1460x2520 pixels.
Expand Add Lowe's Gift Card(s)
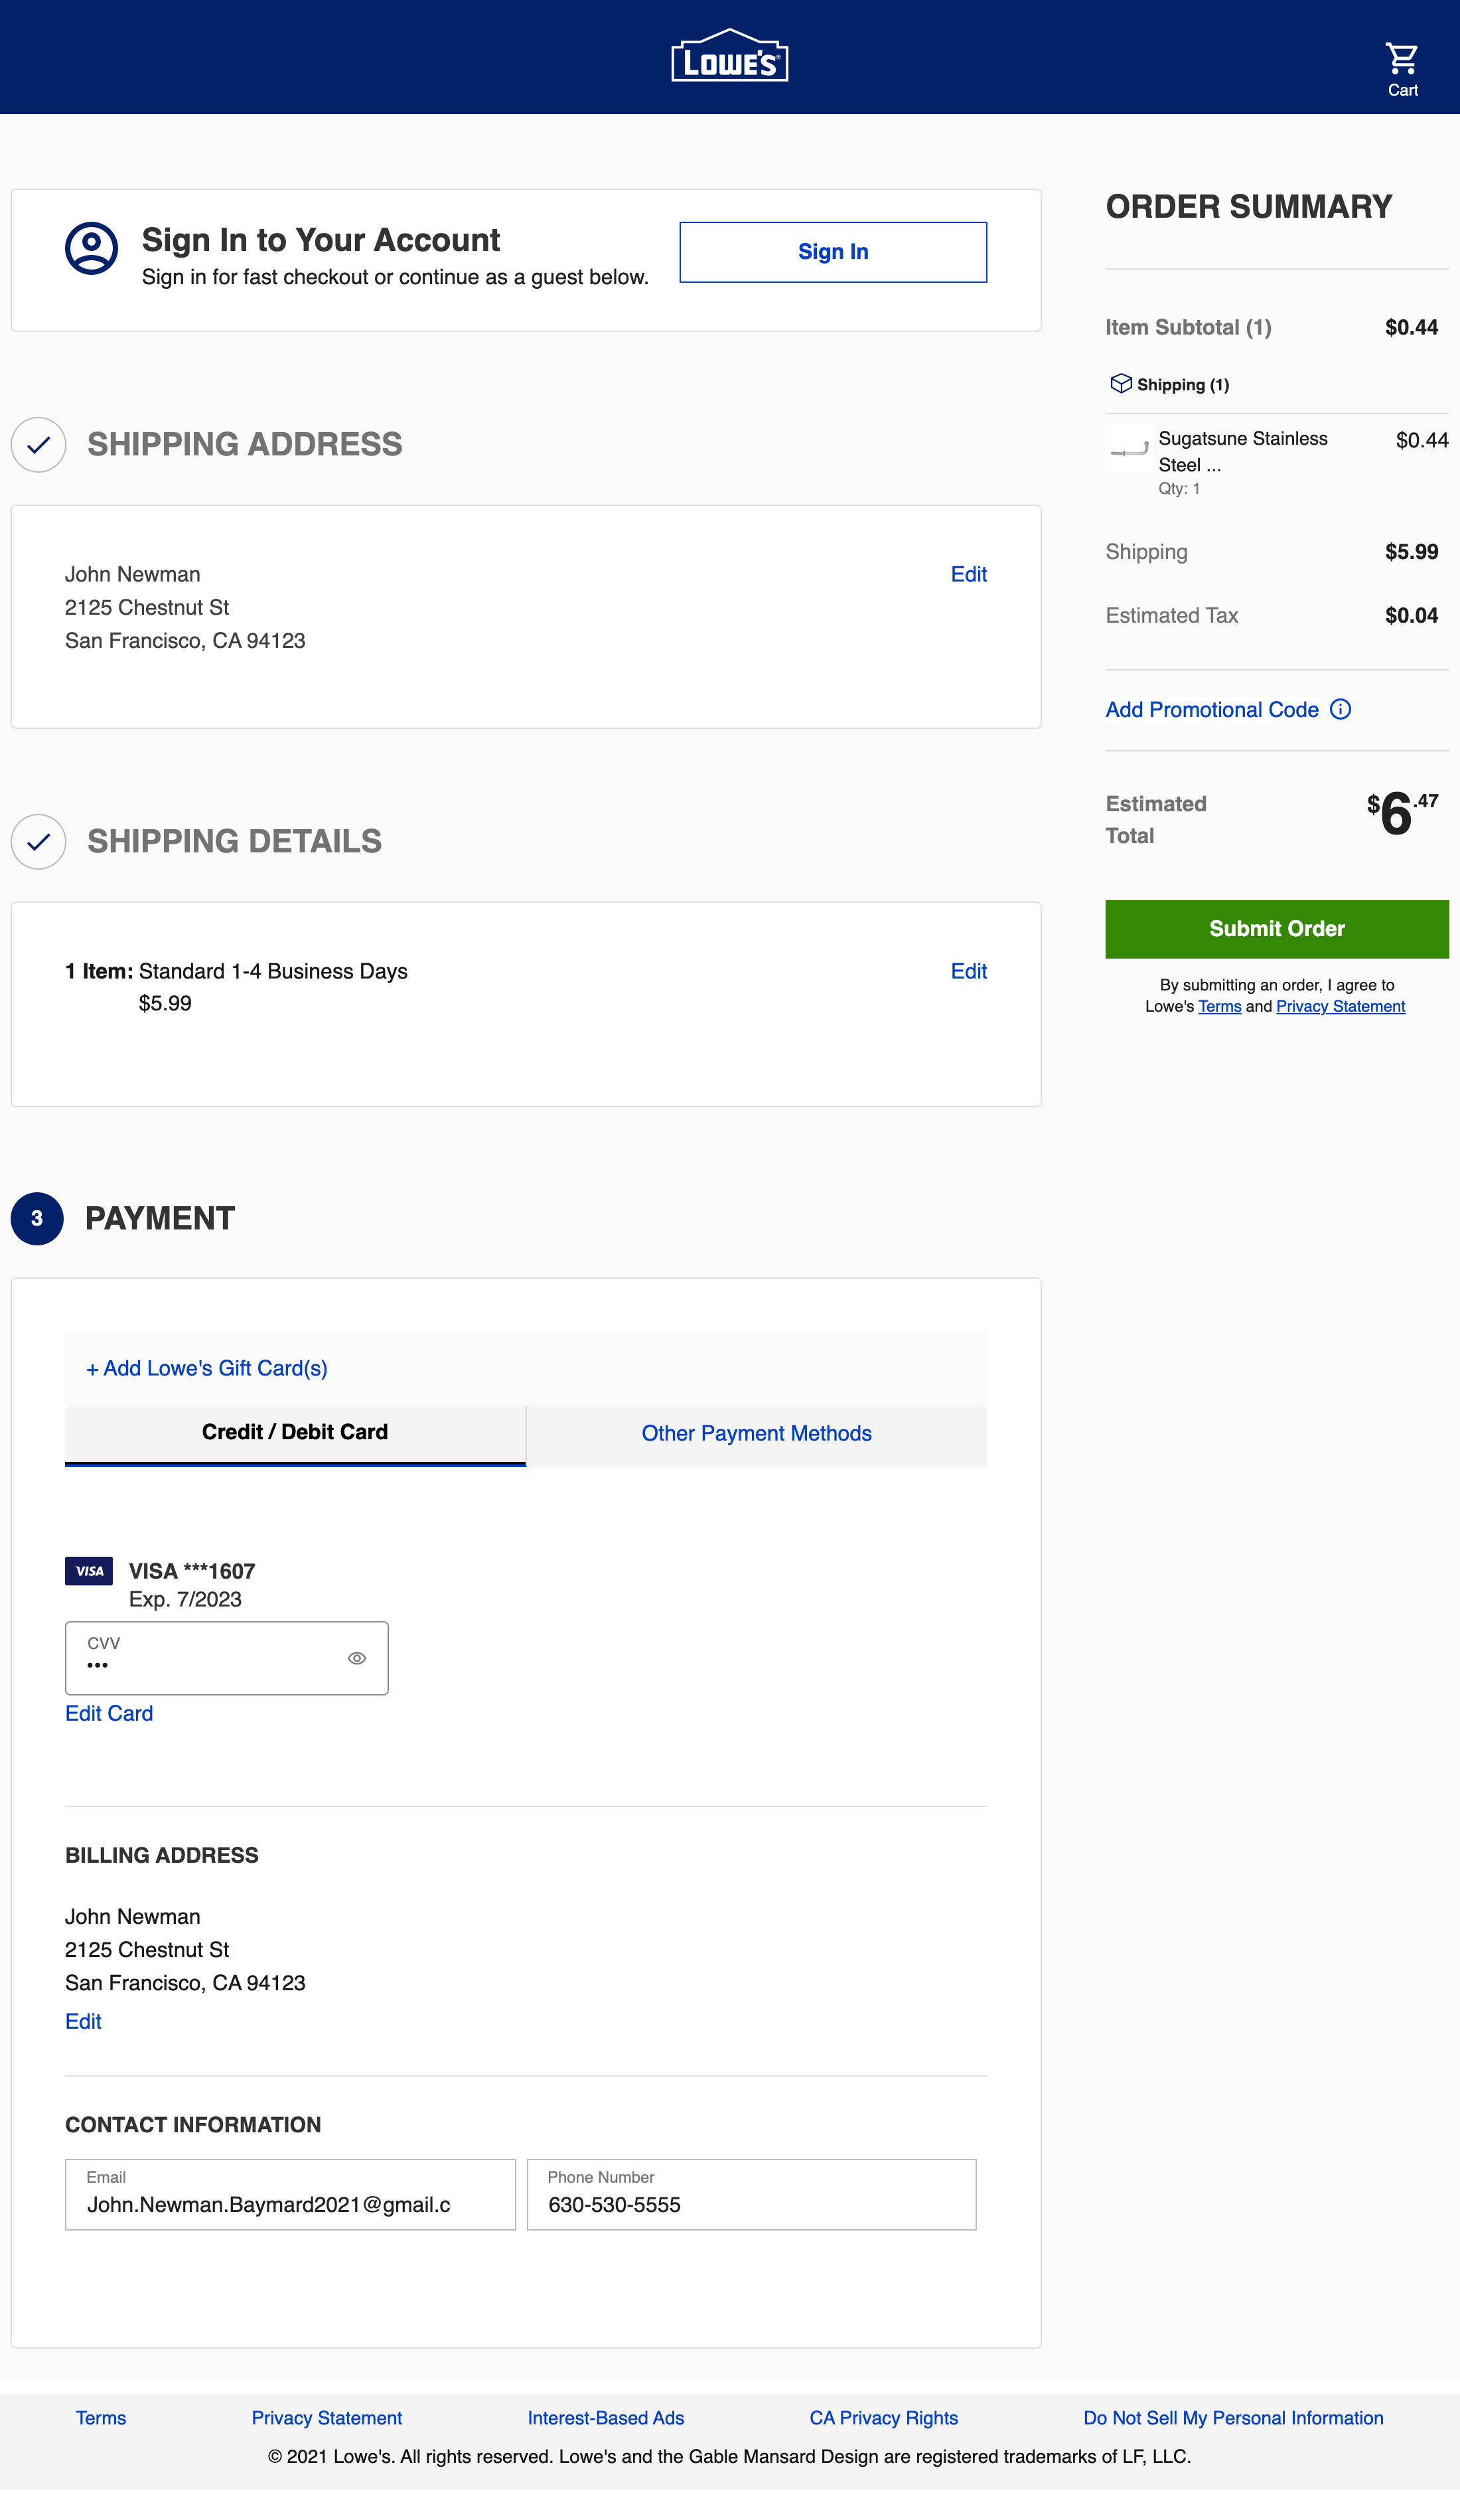click(x=207, y=1368)
